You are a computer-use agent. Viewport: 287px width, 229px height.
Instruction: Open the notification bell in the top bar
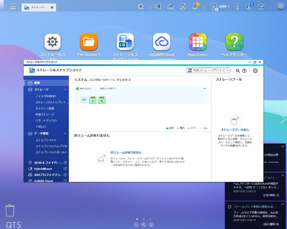pyautogui.click(x=195, y=6)
